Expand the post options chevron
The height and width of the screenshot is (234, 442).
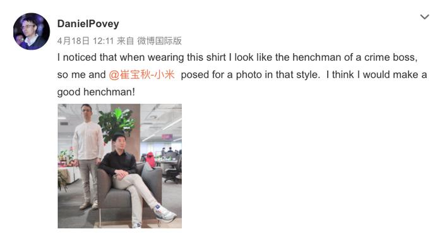[424, 17]
